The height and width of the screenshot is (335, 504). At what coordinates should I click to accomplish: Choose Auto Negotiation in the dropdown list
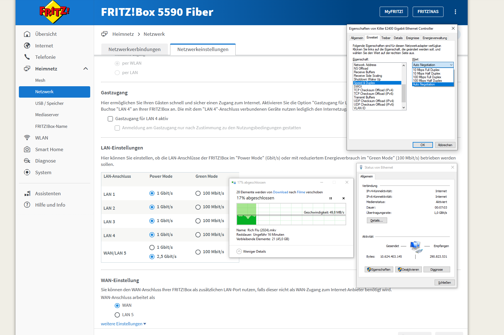[x=433, y=84]
